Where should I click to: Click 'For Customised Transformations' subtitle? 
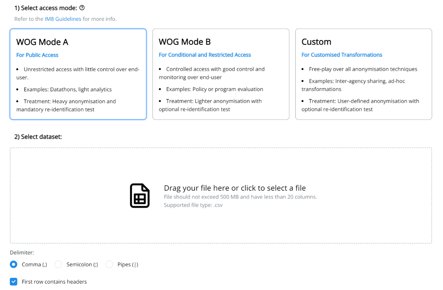(x=342, y=55)
